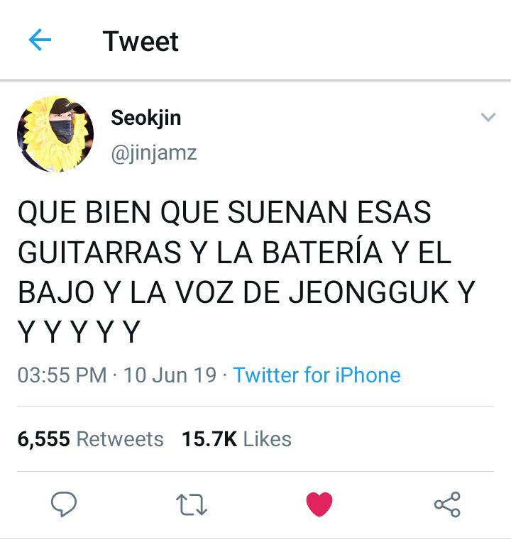Click the Tweet header title

click(141, 41)
